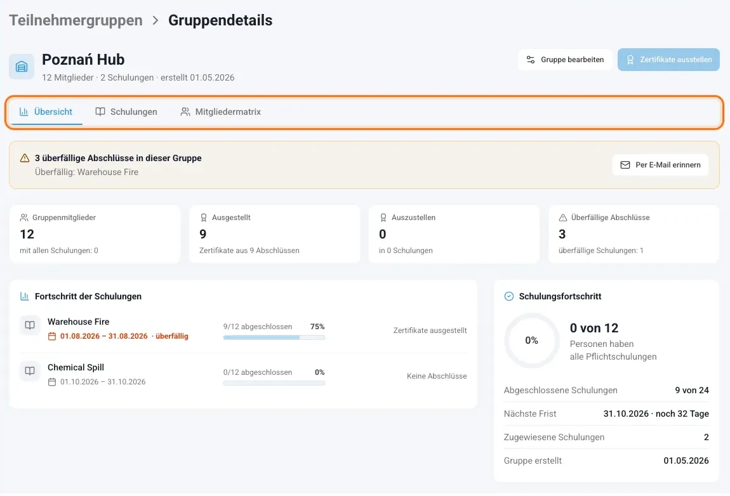Switch to the Übersicht tab

point(46,112)
